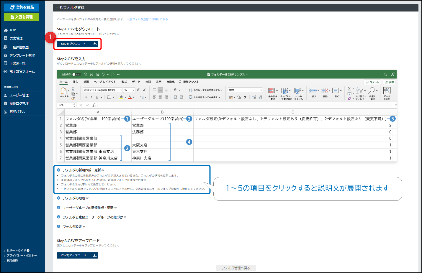Open ユーザー管理 in the admin menu
Viewport: 422px width, 273px height.
click(x=16, y=95)
